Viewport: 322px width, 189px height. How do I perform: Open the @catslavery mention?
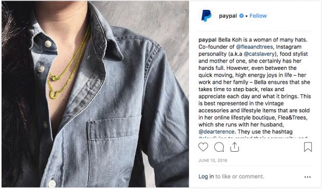click(259, 54)
